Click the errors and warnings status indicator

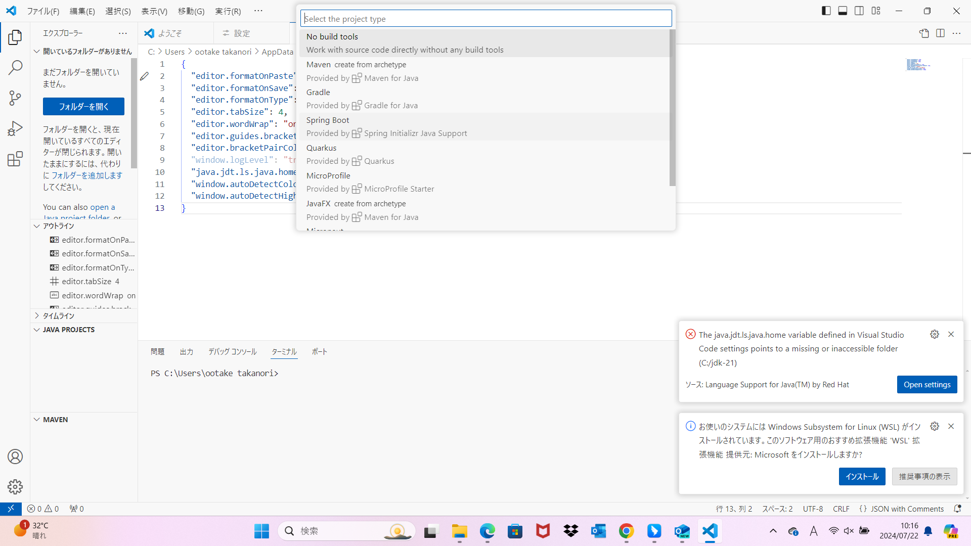click(43, 509)
